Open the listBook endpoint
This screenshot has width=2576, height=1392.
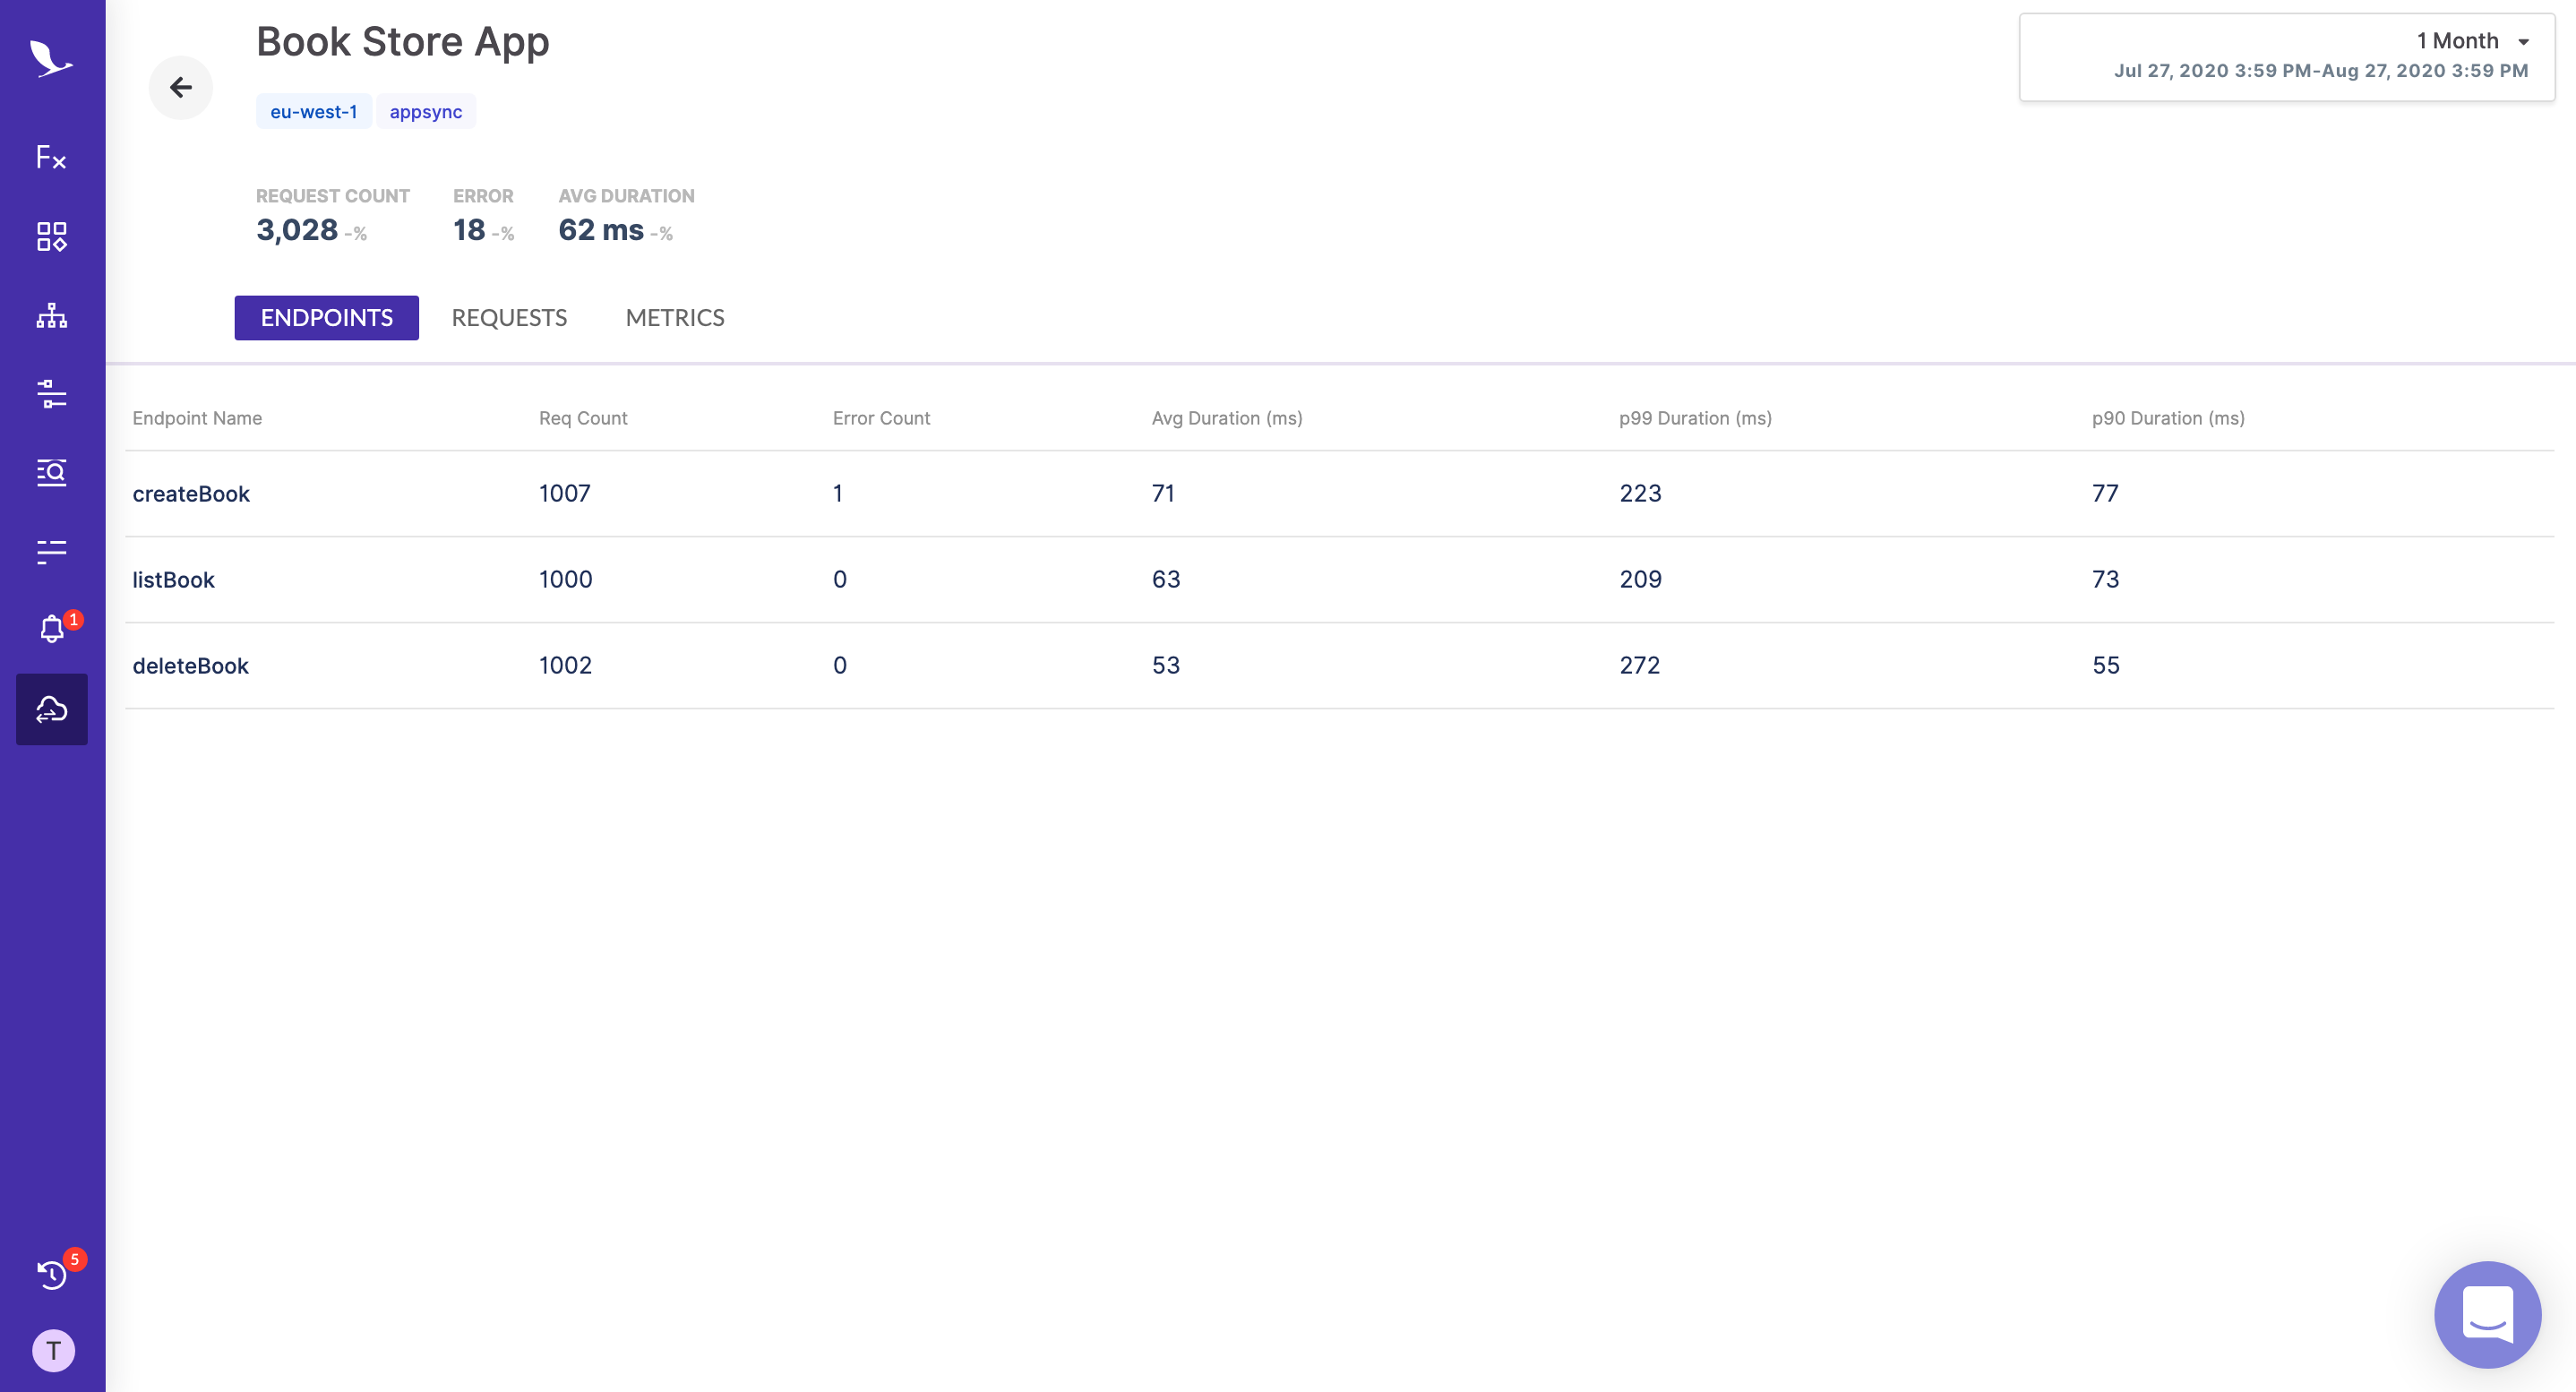coord(173,580)
